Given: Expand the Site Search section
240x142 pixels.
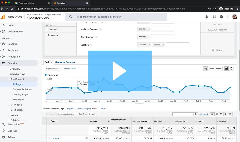Looking at the screenshot, I should (9, 110).
